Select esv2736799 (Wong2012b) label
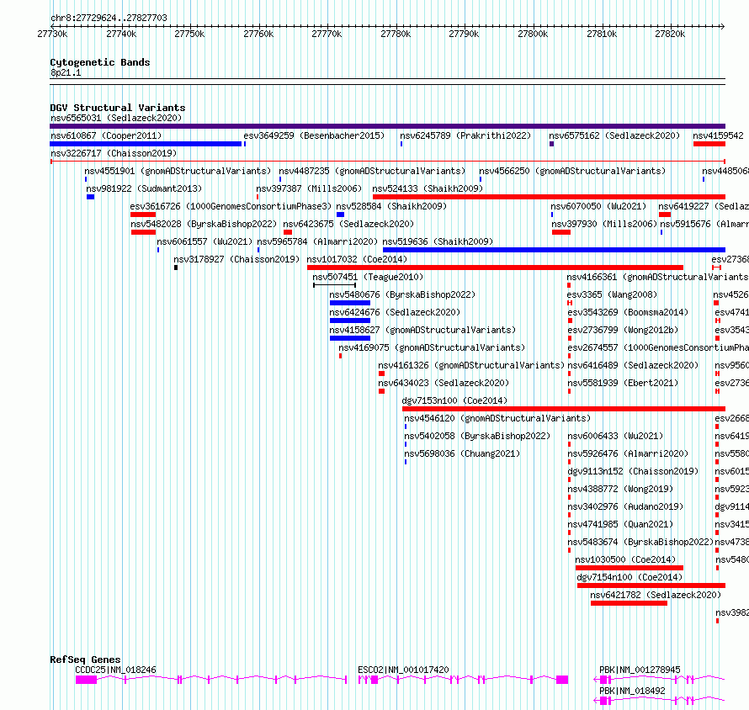Viewport: 749px width, 710px height. [623, 330]
